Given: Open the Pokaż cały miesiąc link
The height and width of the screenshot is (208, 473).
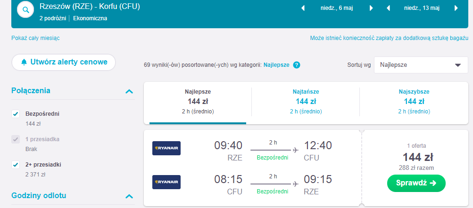Looking at the screenshot, I should 35,38.
